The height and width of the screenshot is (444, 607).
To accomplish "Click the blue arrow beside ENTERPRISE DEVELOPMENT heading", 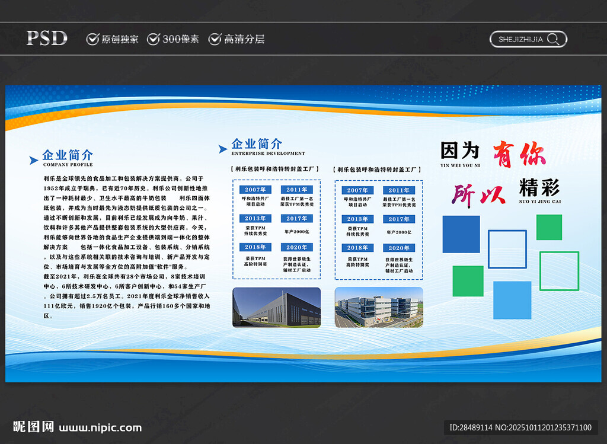I will 223,149.
